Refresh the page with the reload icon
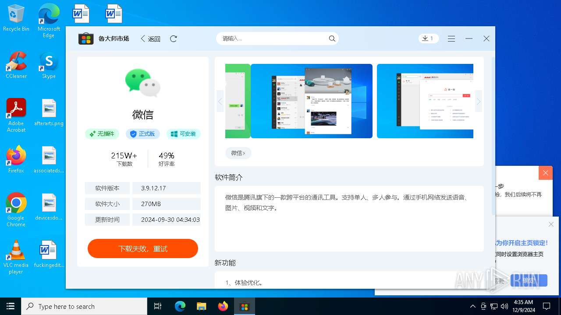The height and width of the screenshot is (315, 561). click(x=174, y=38)
